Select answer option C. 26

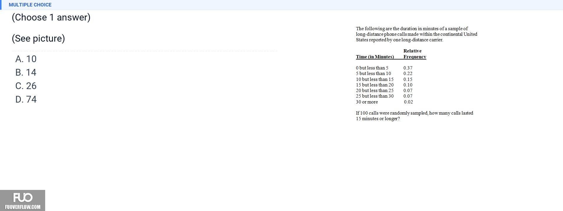click(26, 86)
